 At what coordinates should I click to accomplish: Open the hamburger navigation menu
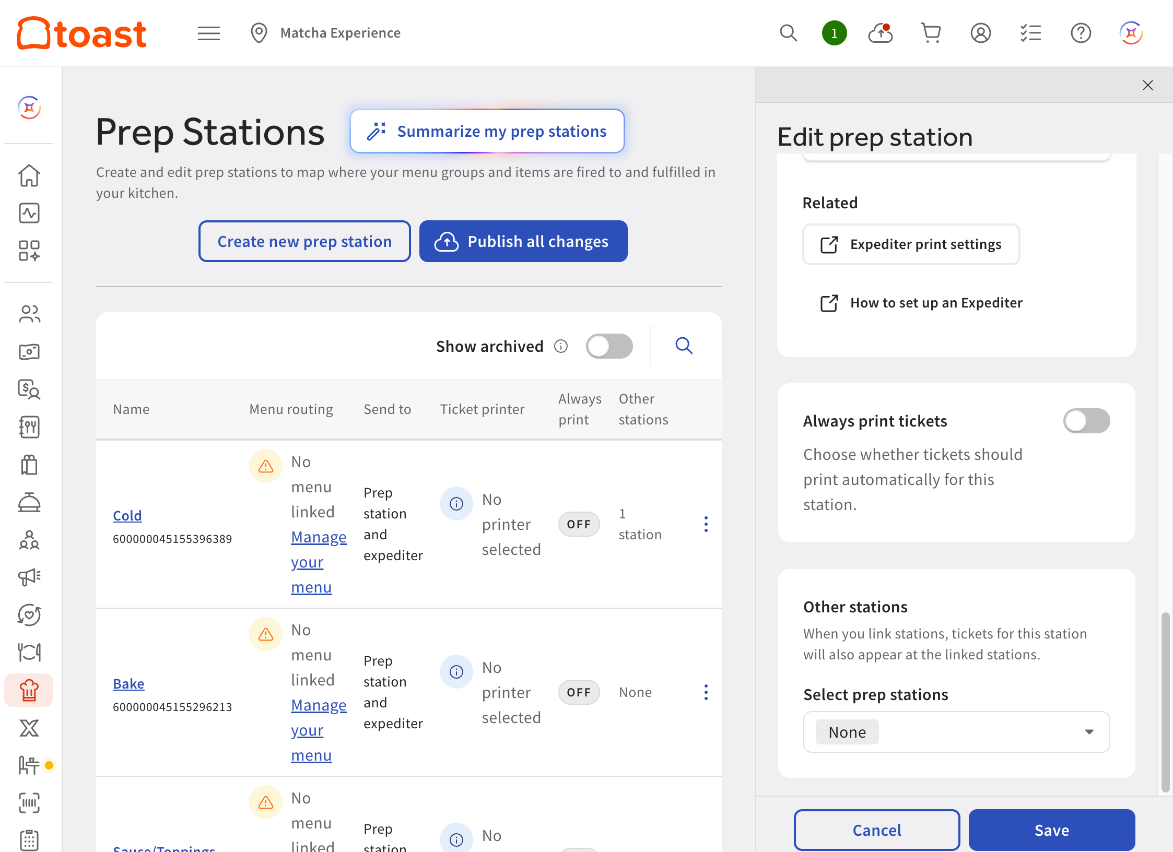coord(209,33)
